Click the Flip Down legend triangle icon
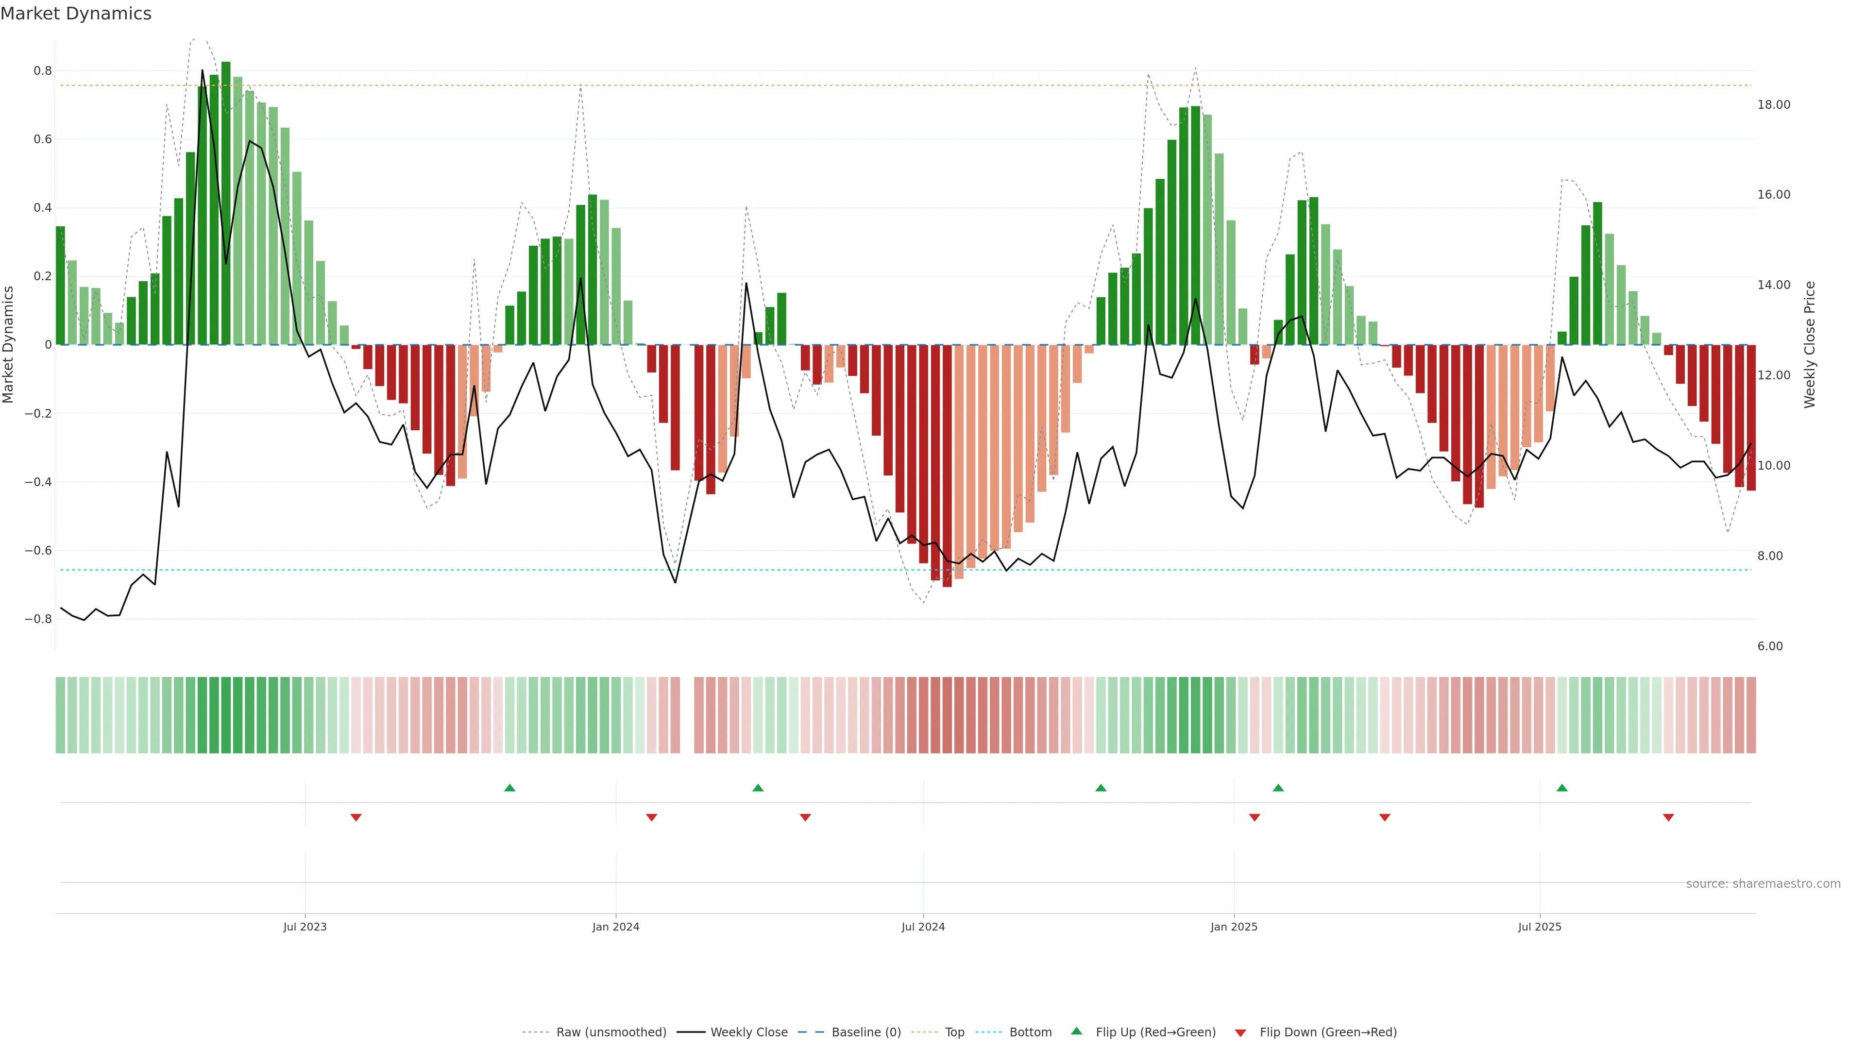Screen dimensions: 1865x1049 pos(1240,1033)
